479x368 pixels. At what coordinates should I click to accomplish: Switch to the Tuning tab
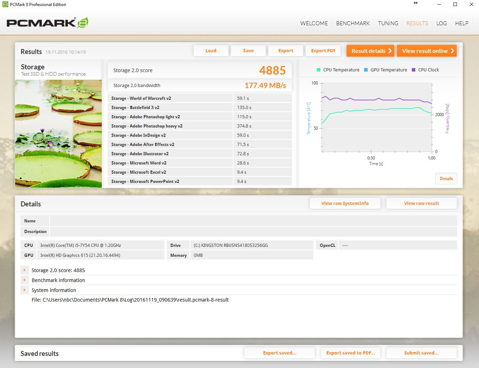click(388, 23)
